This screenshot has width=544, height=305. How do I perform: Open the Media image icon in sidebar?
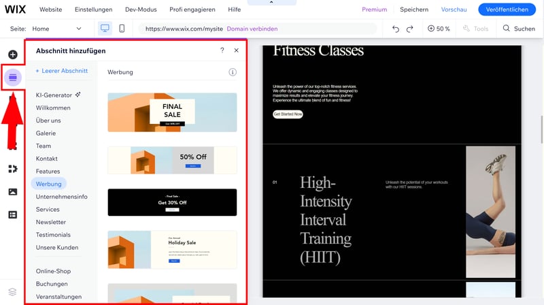click(x=12, y=191)
